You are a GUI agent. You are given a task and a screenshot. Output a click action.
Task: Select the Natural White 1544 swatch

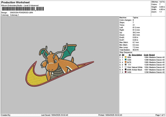[126, 67]
